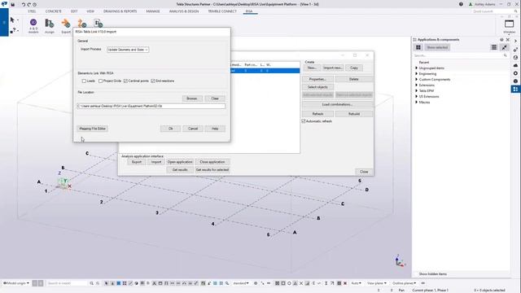Image resolution: width=521 pixels, height=293 pixels.
Task: Open the Model origin dropdown in status bar
Action: [16, 283]
